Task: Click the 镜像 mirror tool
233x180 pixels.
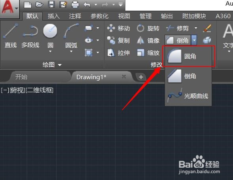Action: tap(148, 40)
